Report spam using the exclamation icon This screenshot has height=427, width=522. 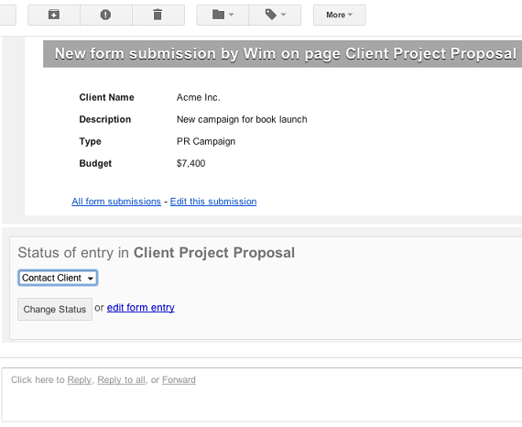click(x=106, y=15)
